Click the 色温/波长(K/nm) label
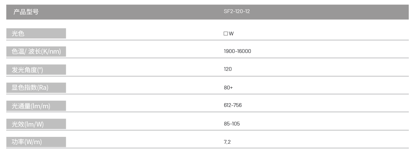Screen dimensions: 414x152 [x=36, y=51]
